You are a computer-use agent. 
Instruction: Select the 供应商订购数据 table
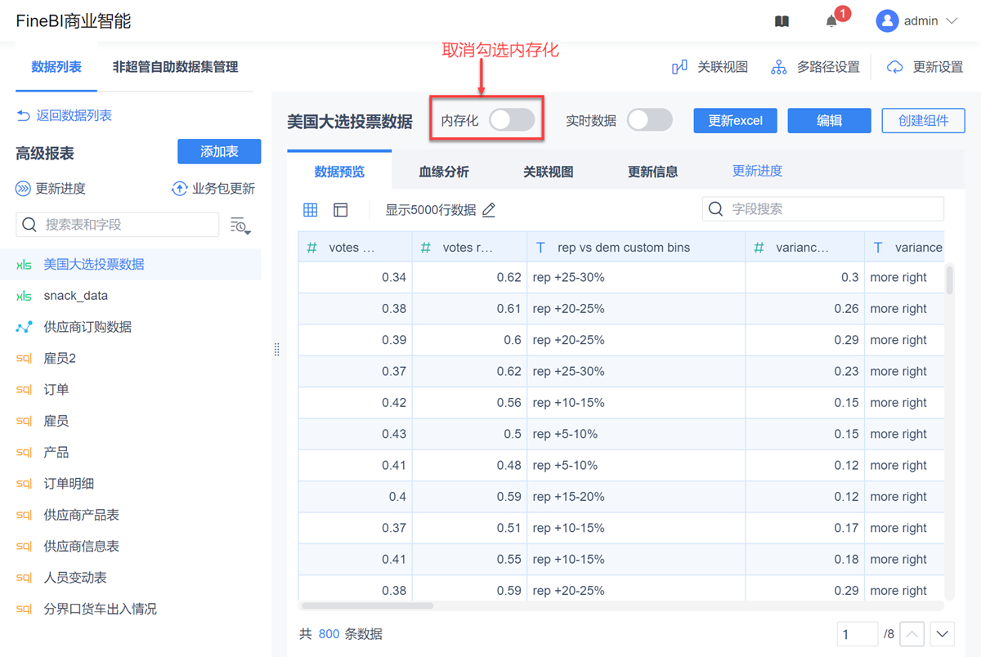click(x=131, y=327)
